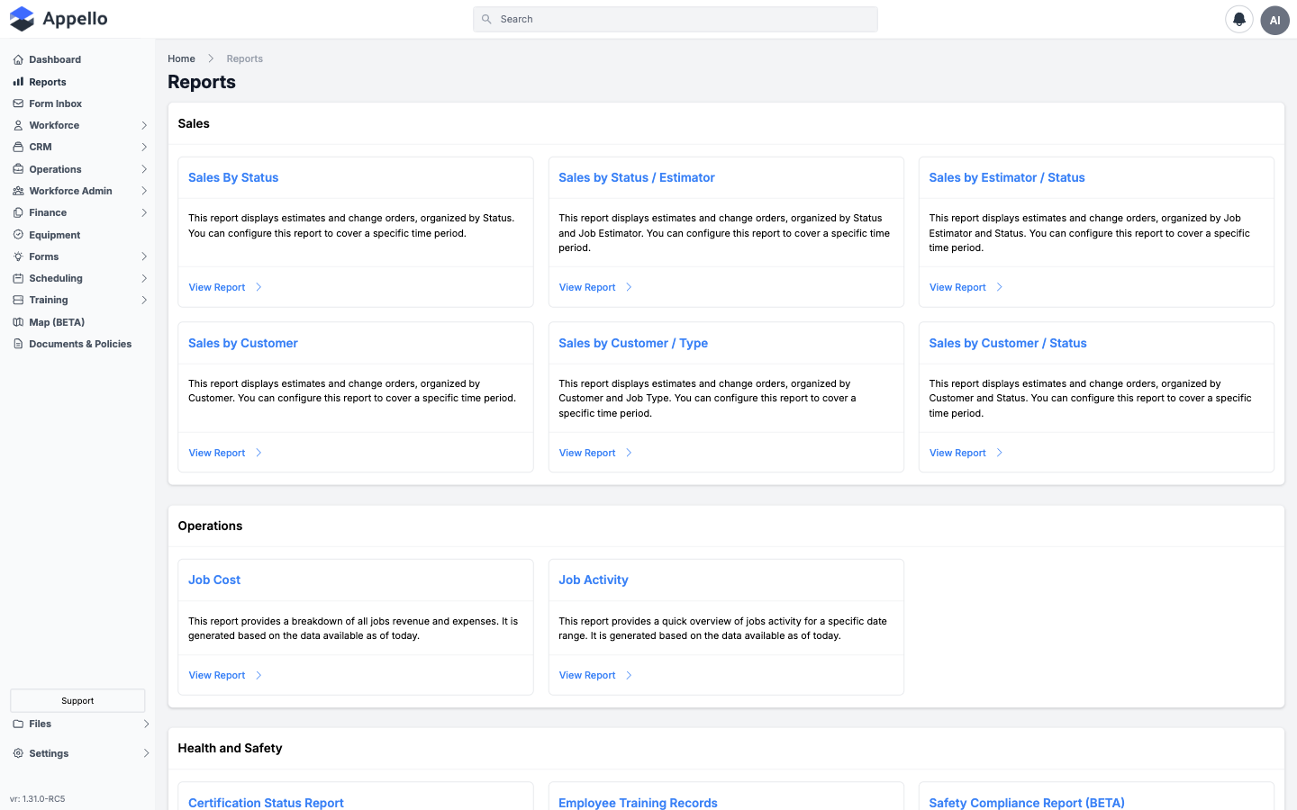This screenshot has height=810, width=1297.
Task: Open the Sales by Customer report title
Action: (x=243, y=343)
